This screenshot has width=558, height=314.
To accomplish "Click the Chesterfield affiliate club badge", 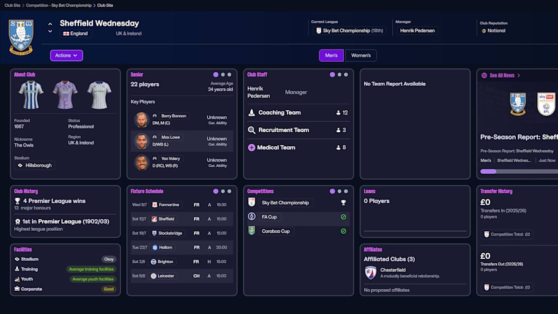I will tap(370, 272).
